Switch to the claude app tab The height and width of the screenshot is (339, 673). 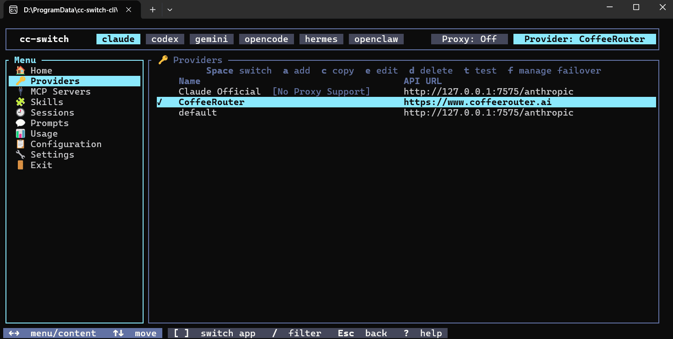pyautogui.click(x=118, y=39)
